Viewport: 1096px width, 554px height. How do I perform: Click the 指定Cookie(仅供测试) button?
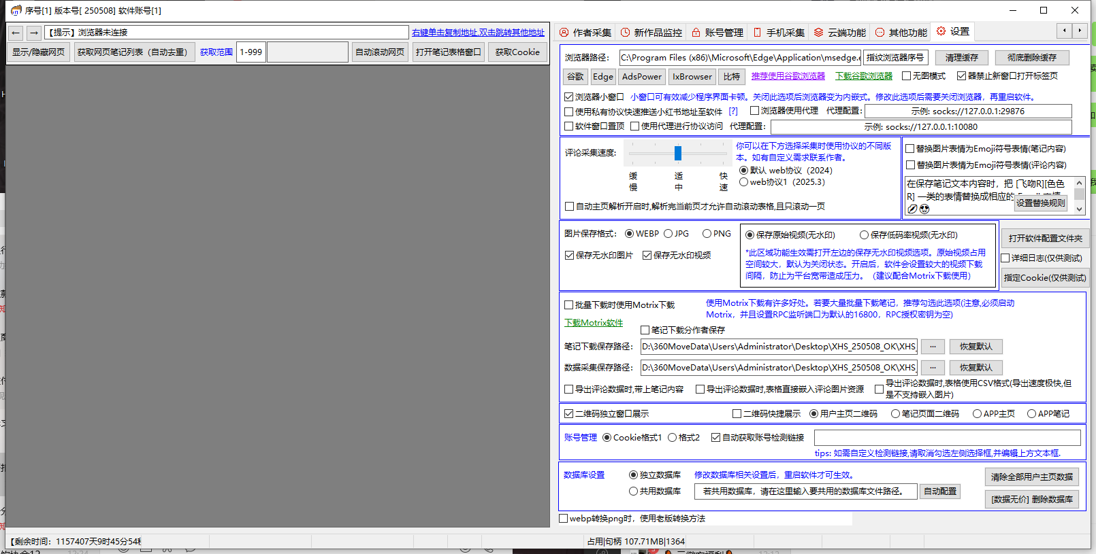click(x=1045, y=278)
